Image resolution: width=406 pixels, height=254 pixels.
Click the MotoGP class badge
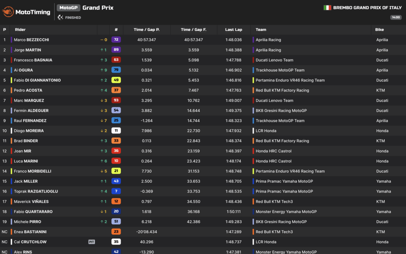tap(68, 8)
